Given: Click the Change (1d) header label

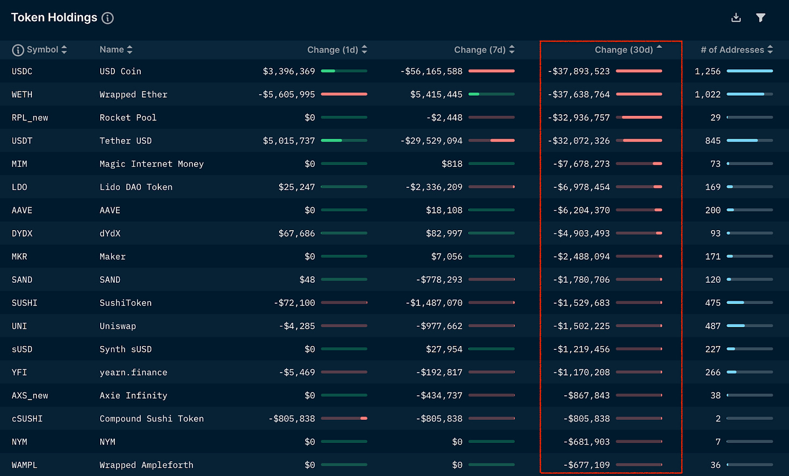Looking at the screenshot, I should (333, 50).
